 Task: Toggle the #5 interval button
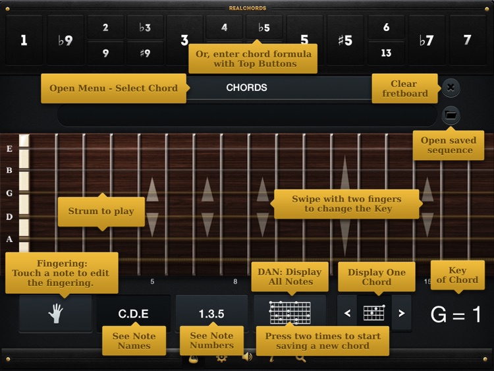(x=345, y=40)
